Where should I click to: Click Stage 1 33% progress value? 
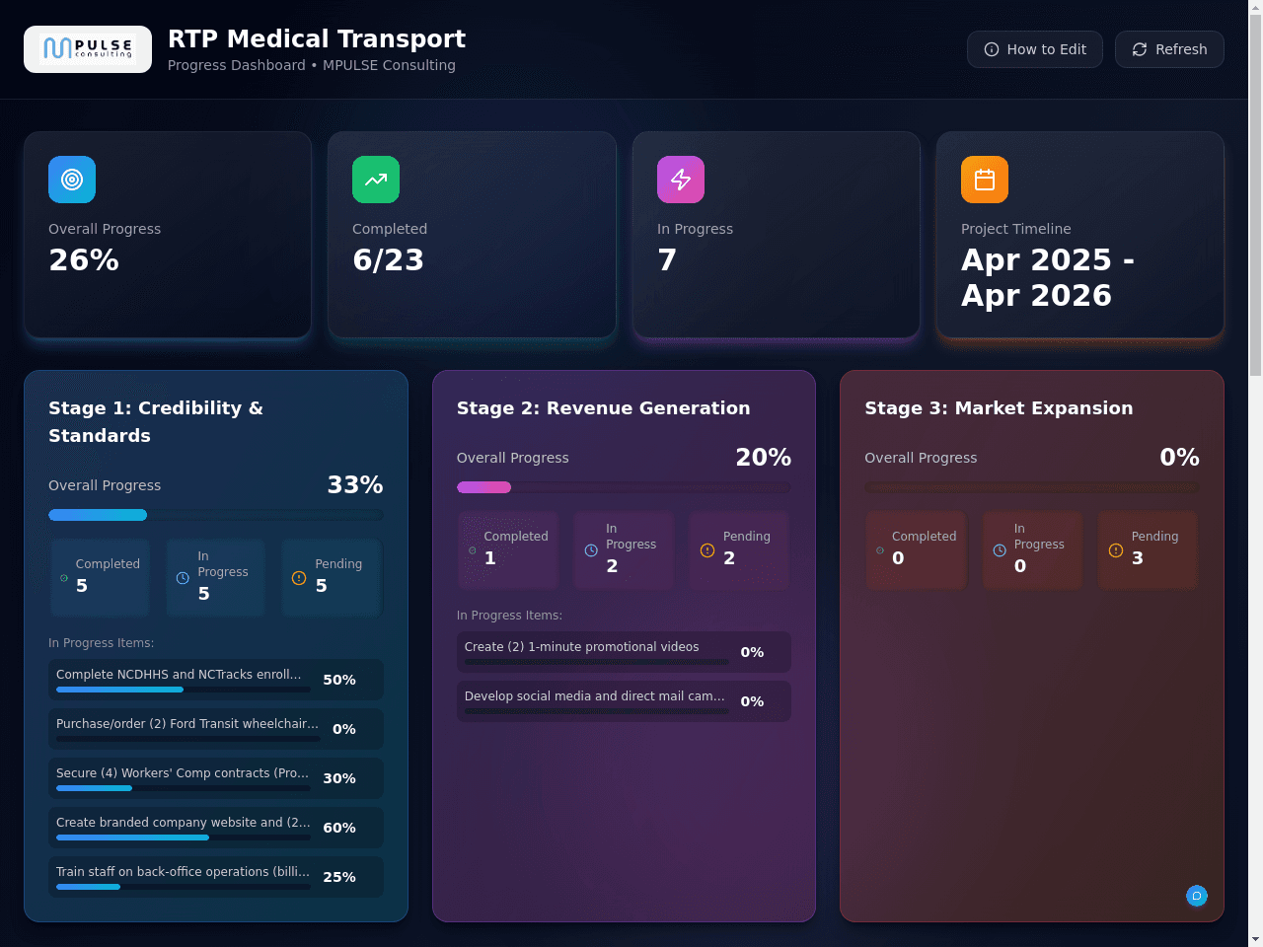tap(355, 485)
